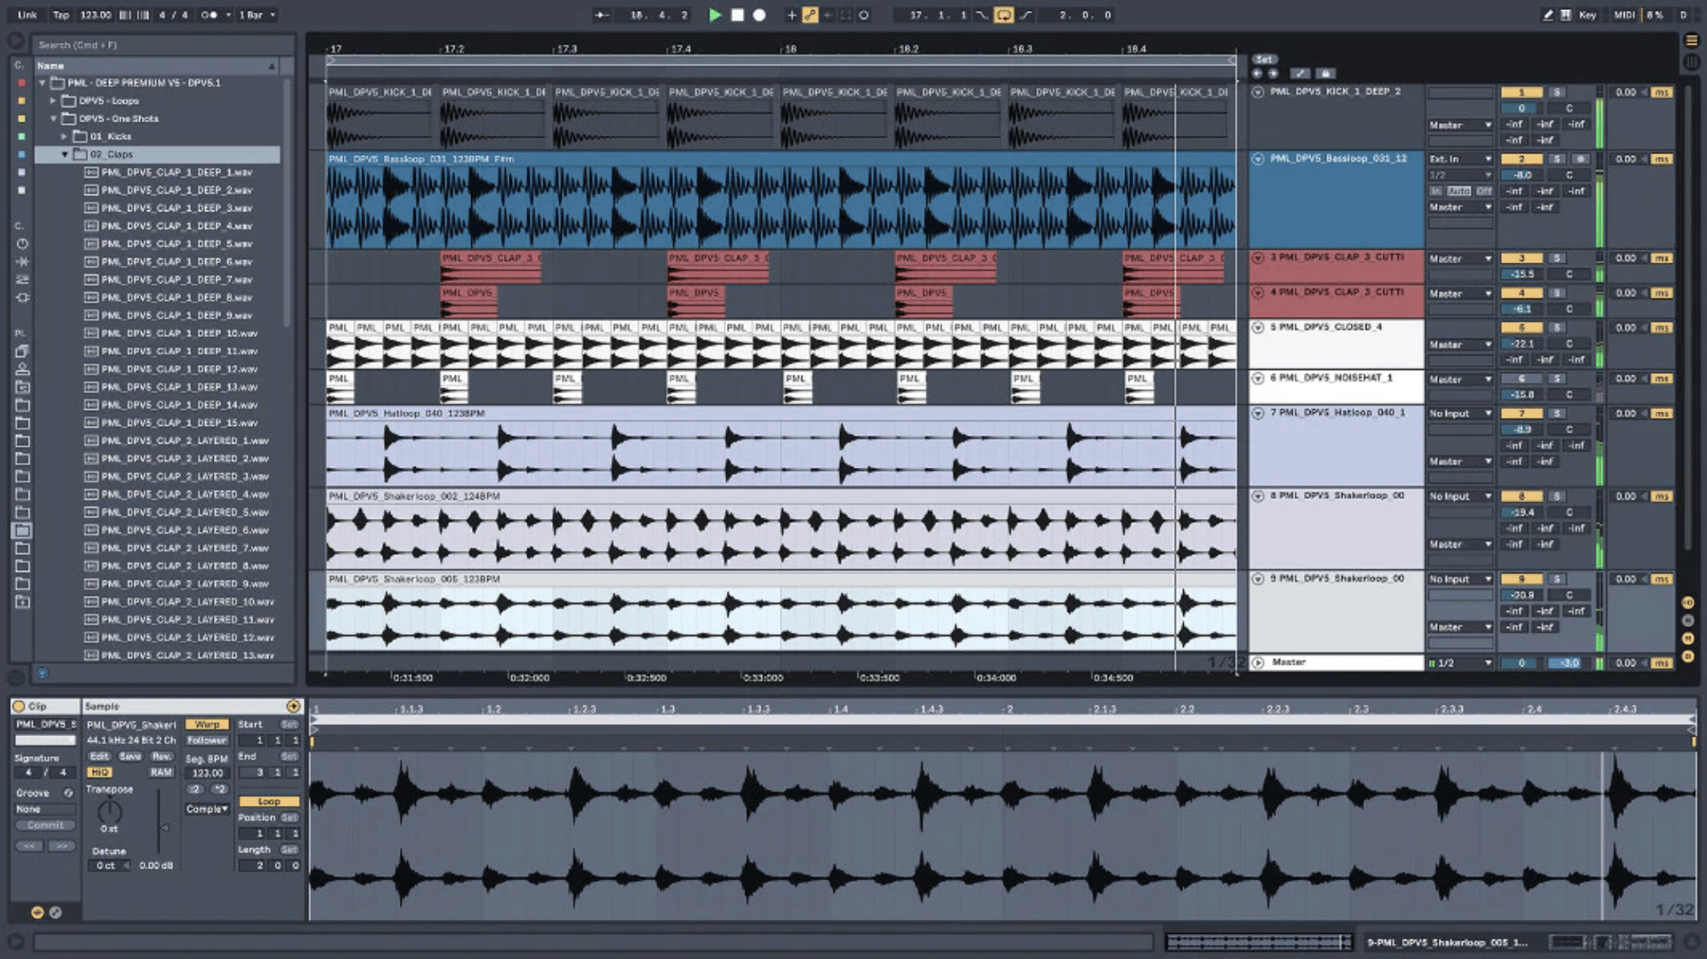Screen dimensions: 1707x959
Task: Click the Save default clip button
Action: coord(130,756)
